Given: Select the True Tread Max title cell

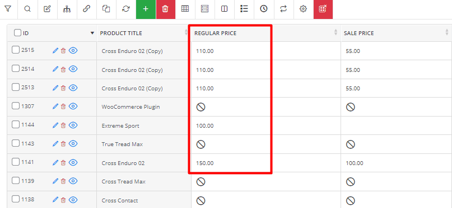Looking at the screenshot, I should pos(144,144).
